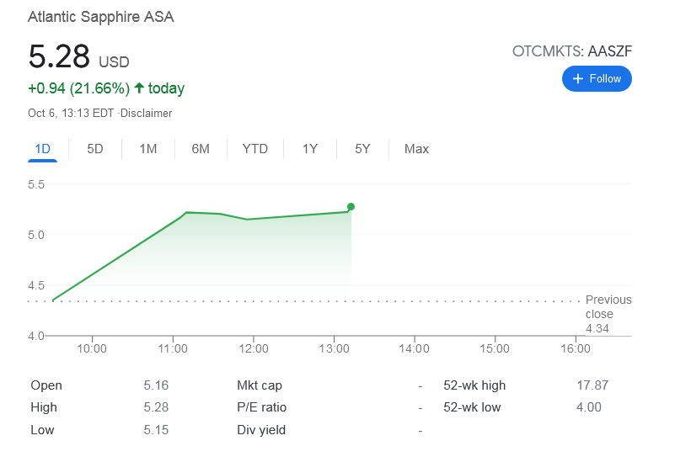This screenshot has height=462, width=675.
Task: Click the Oct 6, 13:13 EDT timestamp
Action: [x=71, y=113]
